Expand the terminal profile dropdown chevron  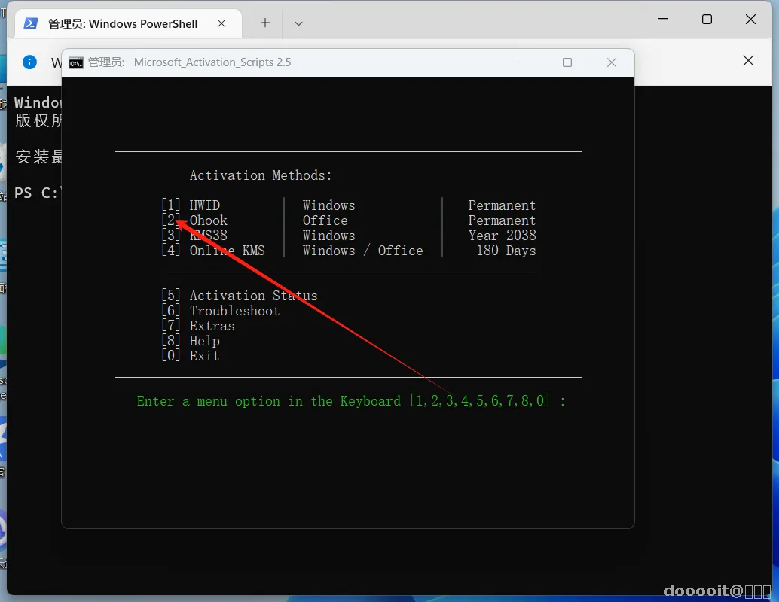(x=298, y=23)
